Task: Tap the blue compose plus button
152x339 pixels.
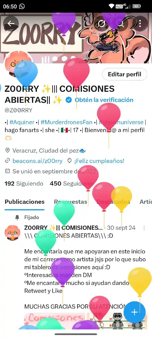Action: click(x=135, y=312)
